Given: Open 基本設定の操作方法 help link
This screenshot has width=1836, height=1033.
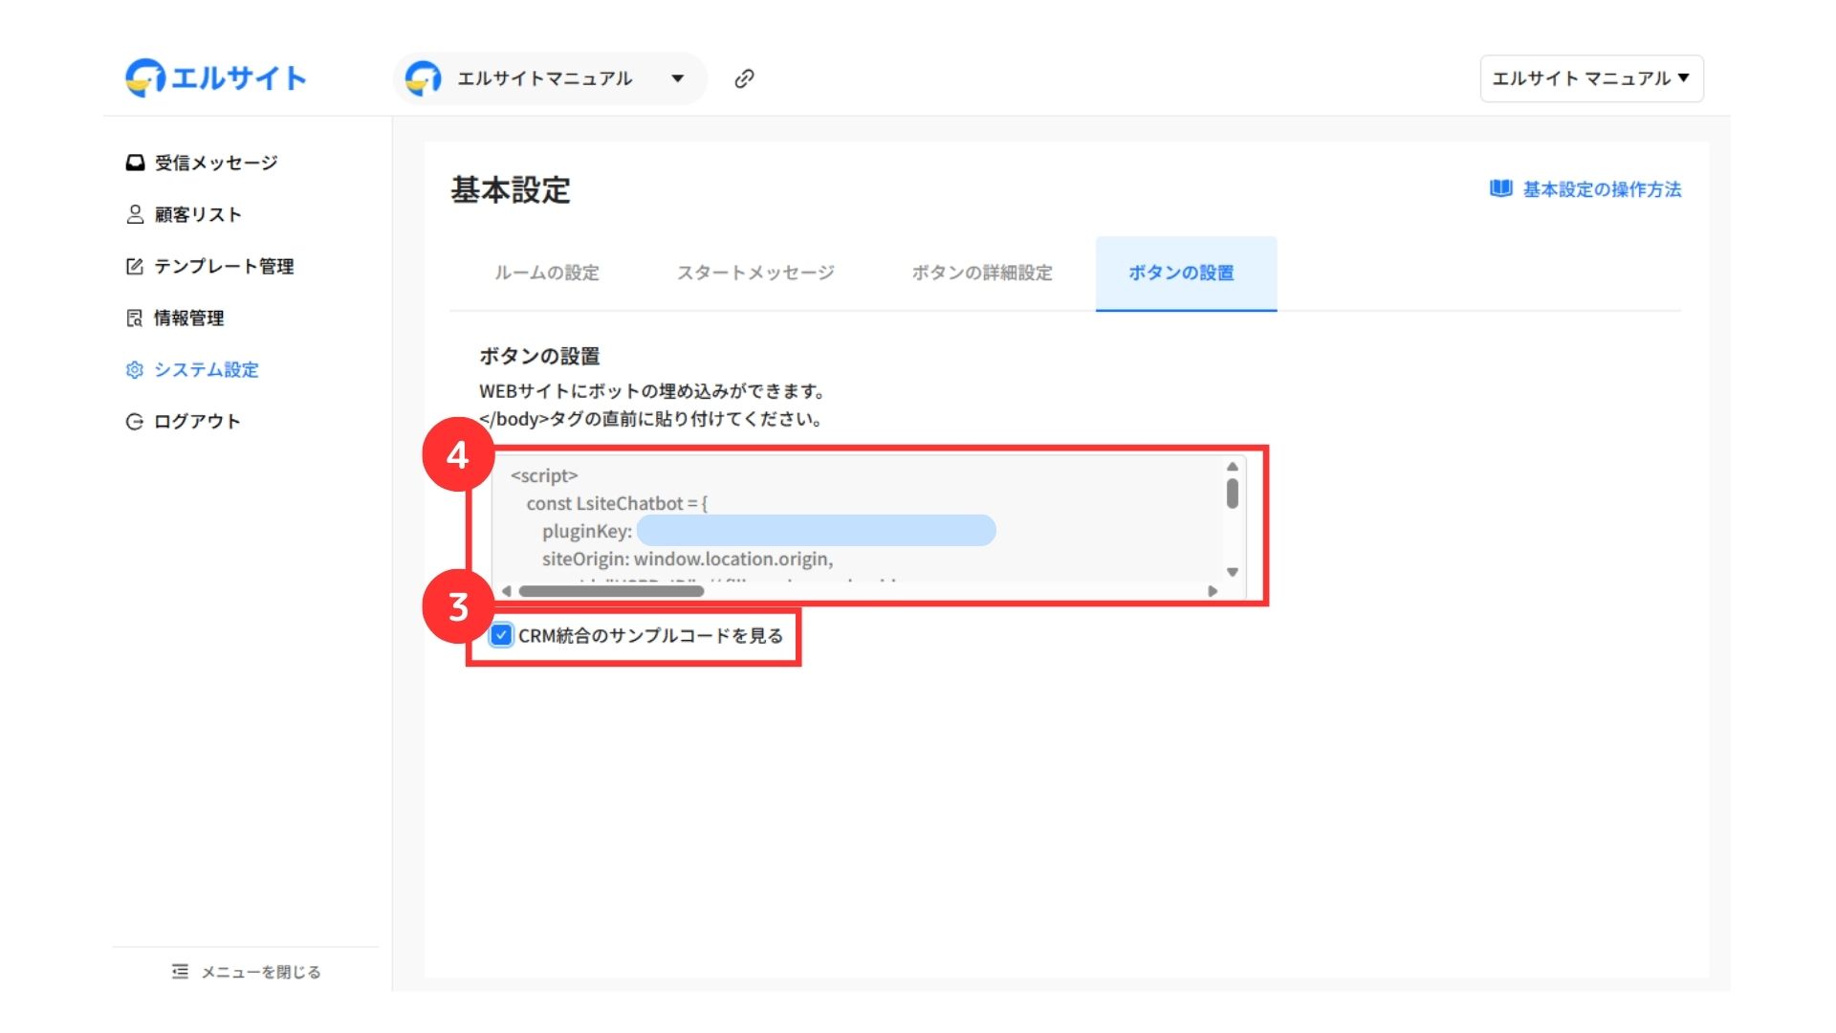Looking at the screenshot, I should [1602, 189].
